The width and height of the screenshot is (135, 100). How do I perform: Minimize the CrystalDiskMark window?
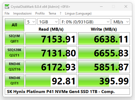101,6
